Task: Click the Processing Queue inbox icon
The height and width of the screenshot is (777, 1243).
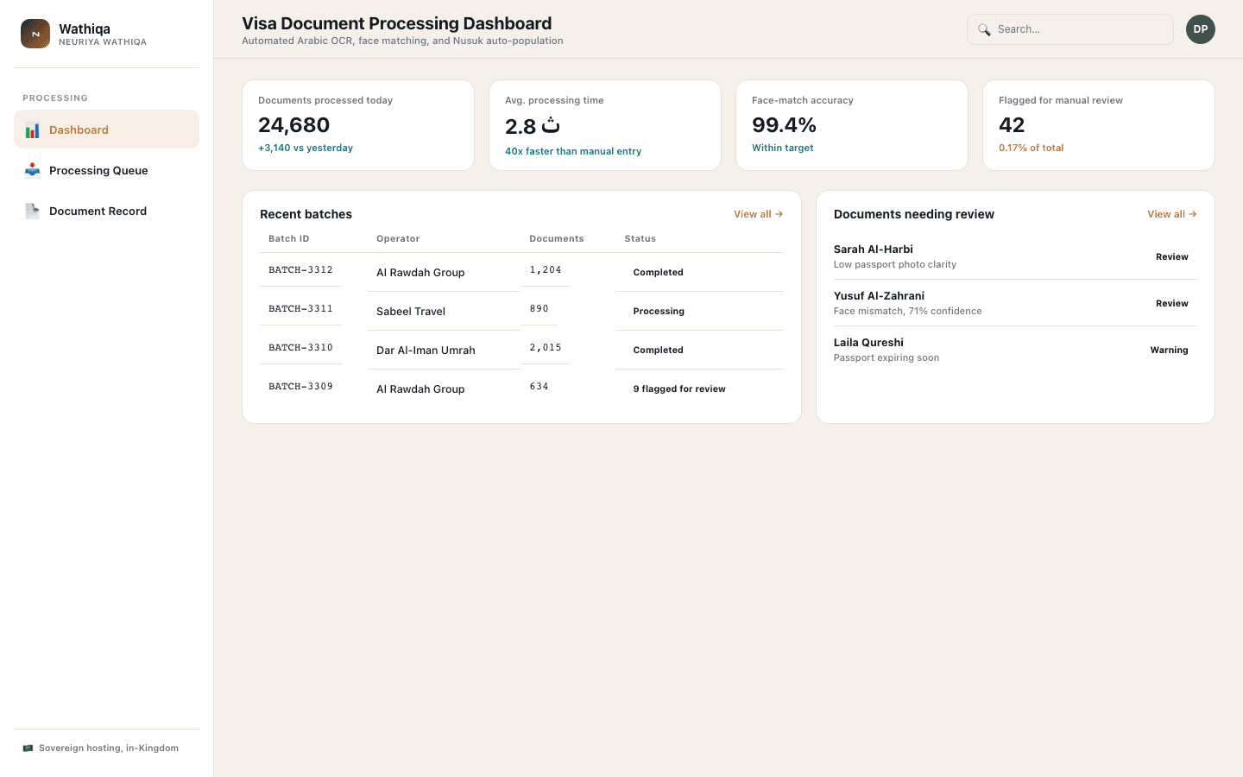Action: point(32,170)
